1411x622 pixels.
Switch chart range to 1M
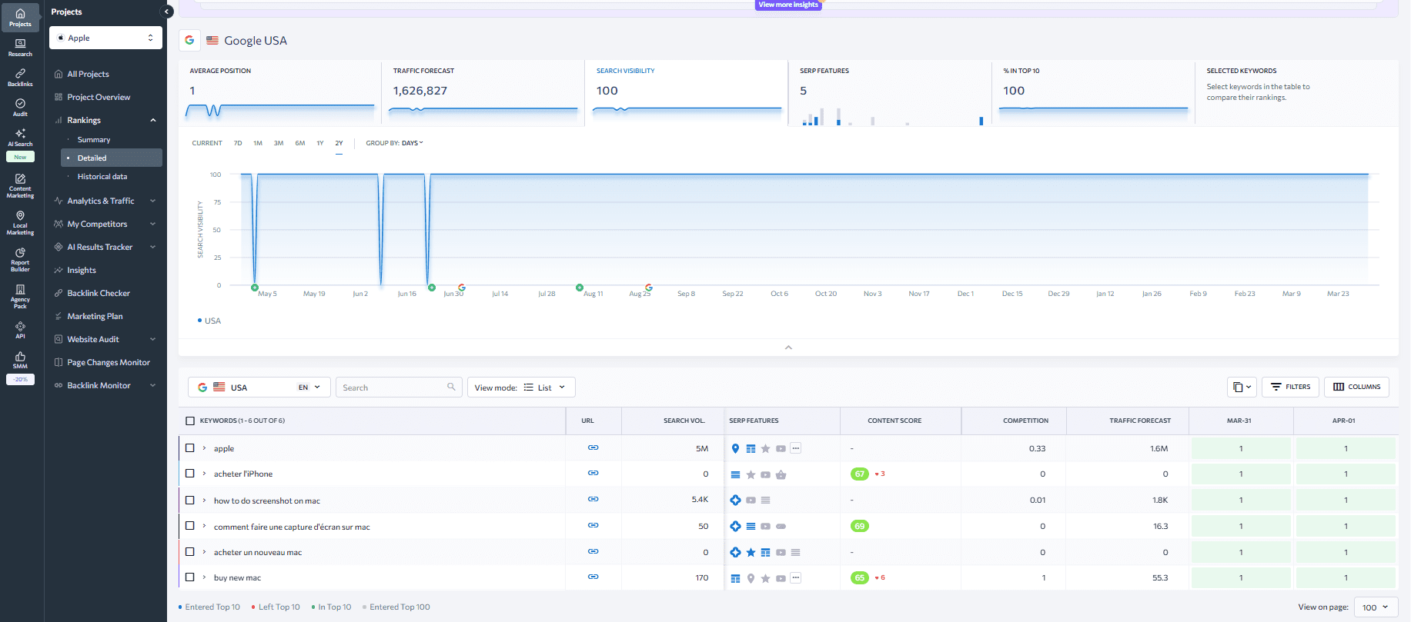point(258,143)
